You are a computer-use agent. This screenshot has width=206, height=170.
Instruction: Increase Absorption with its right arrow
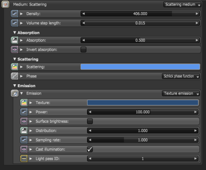point(197,40)
